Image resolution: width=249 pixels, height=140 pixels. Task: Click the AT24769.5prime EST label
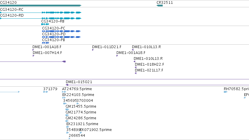77,89
